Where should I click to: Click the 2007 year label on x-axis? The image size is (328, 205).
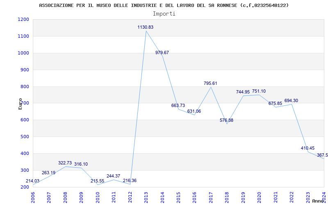49,197
